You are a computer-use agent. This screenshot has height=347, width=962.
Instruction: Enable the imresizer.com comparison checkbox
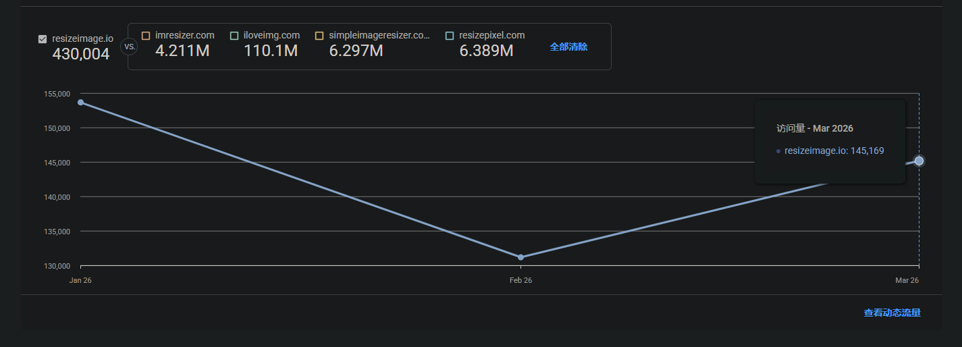click(x=146, y=35)
